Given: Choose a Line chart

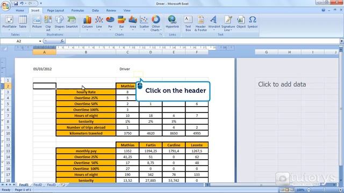Looking at the screenshot, I should 99,23.
